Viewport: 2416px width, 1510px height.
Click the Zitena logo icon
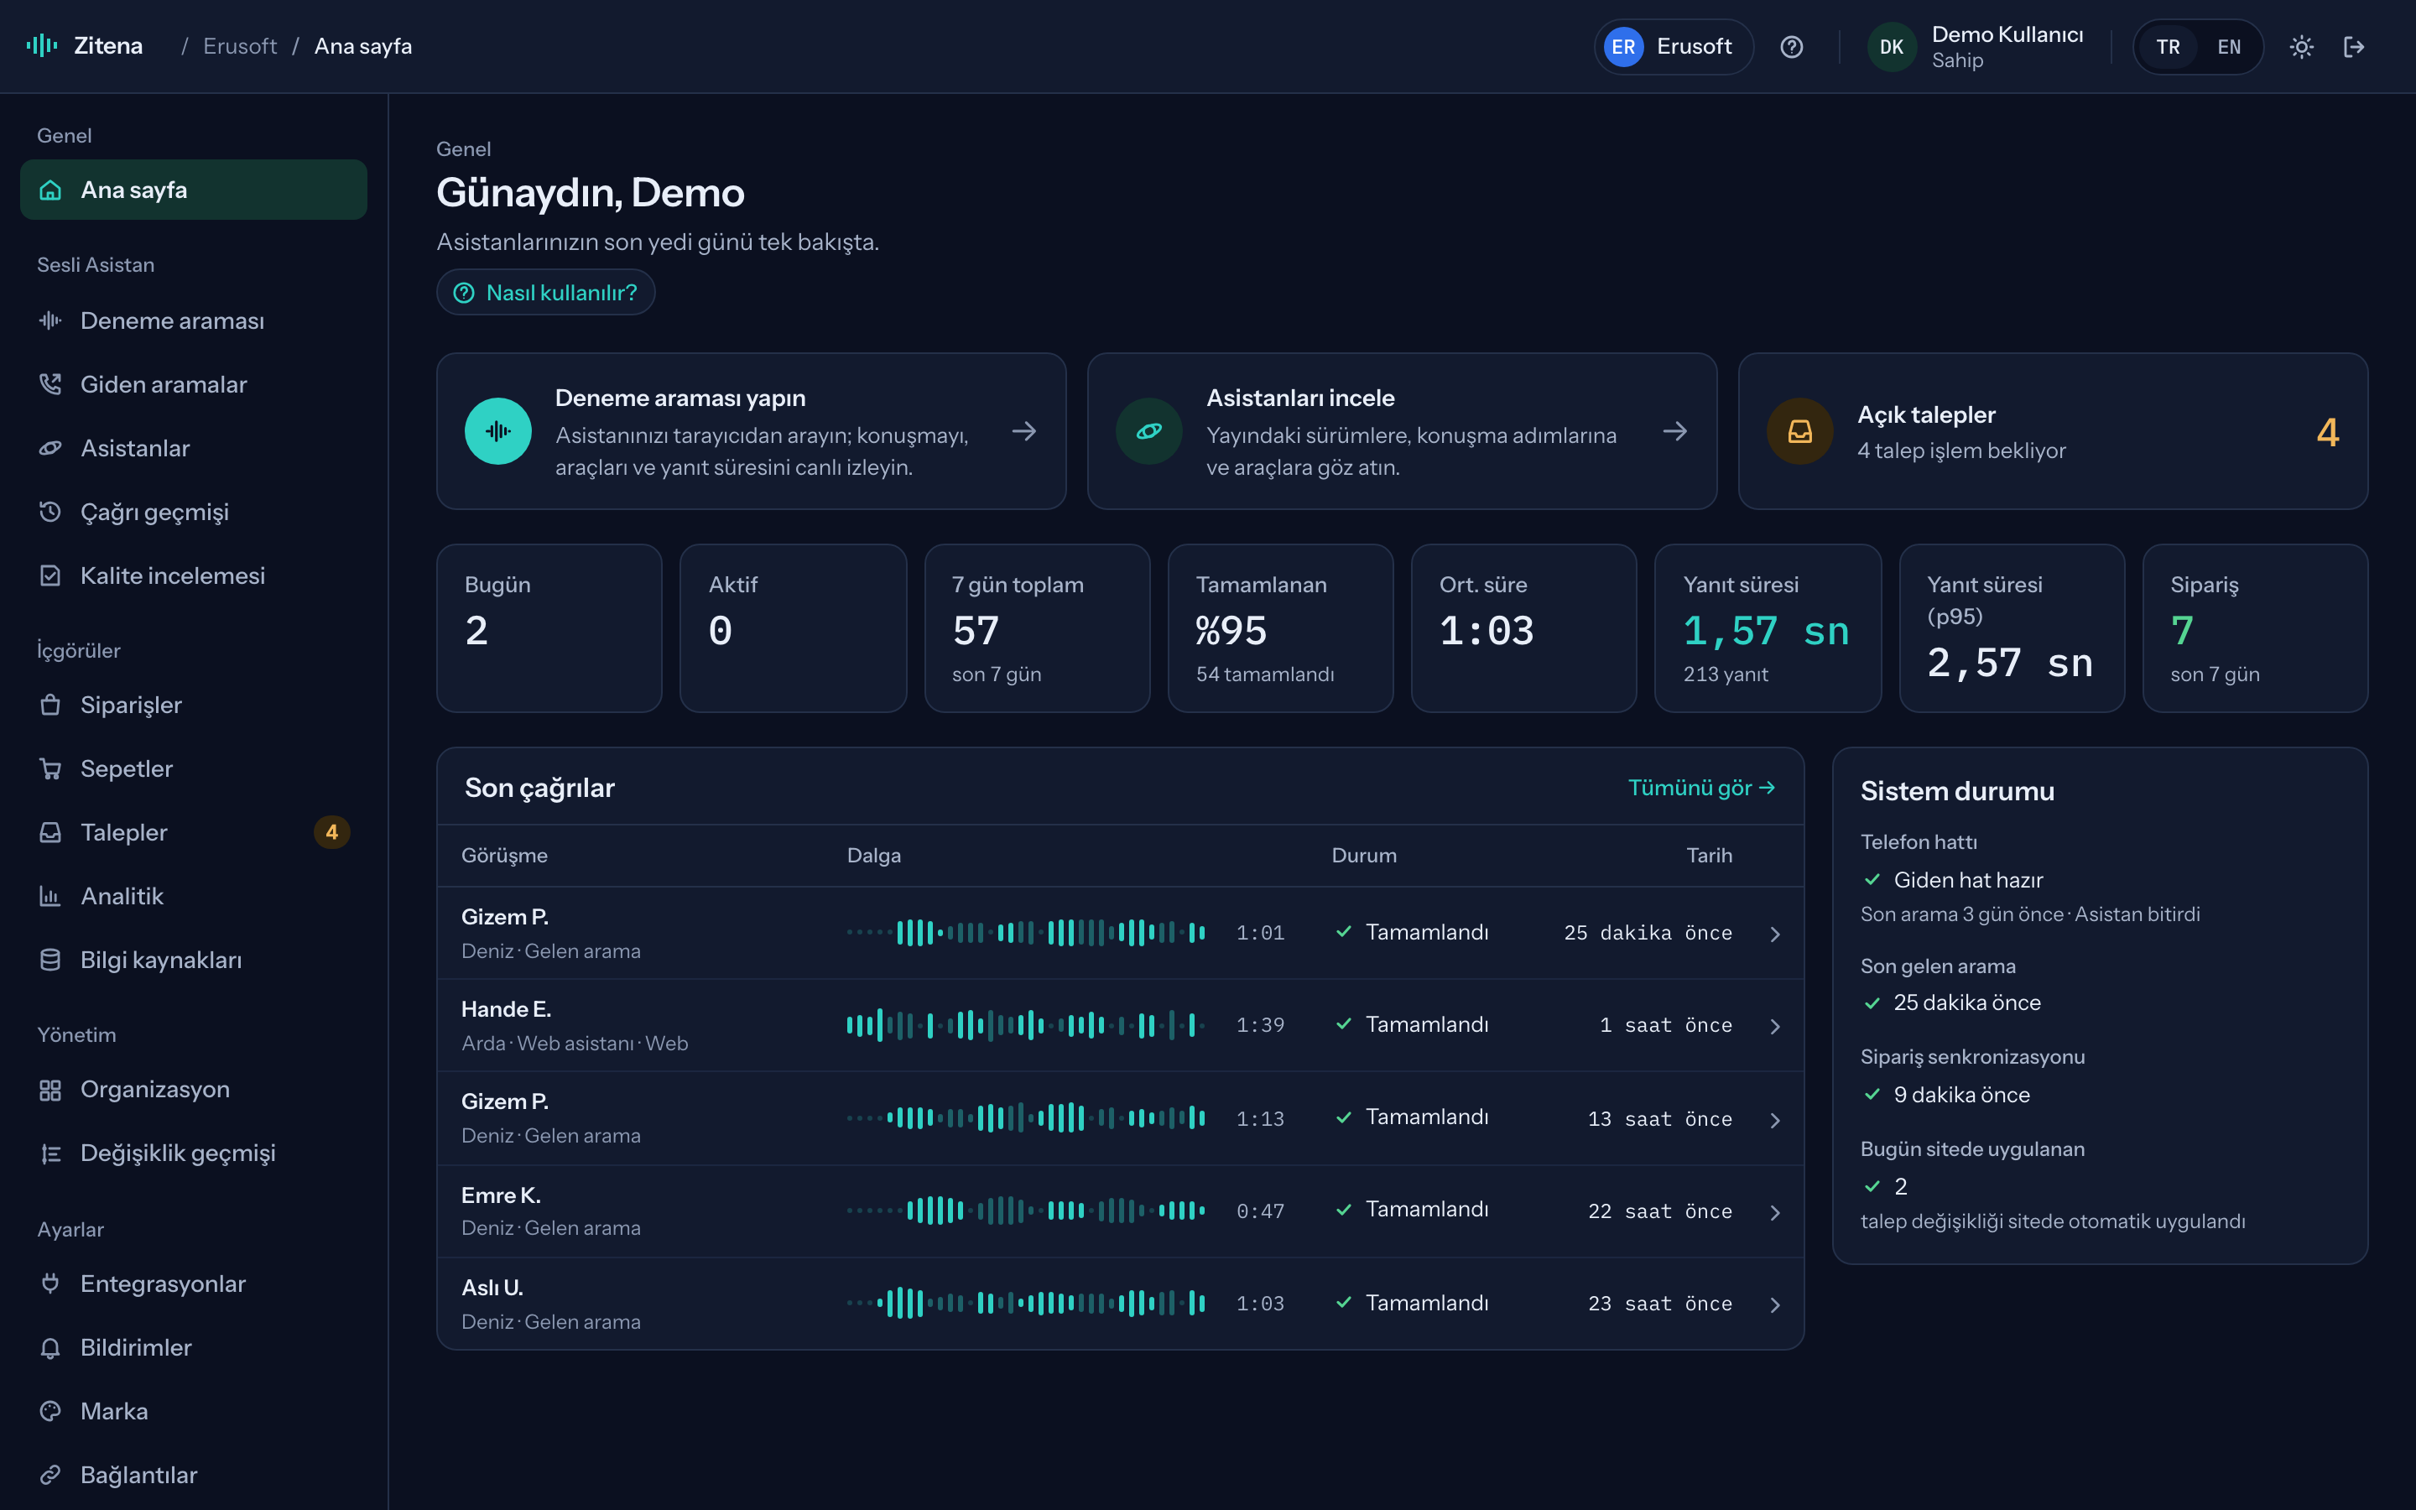(42, 46)
